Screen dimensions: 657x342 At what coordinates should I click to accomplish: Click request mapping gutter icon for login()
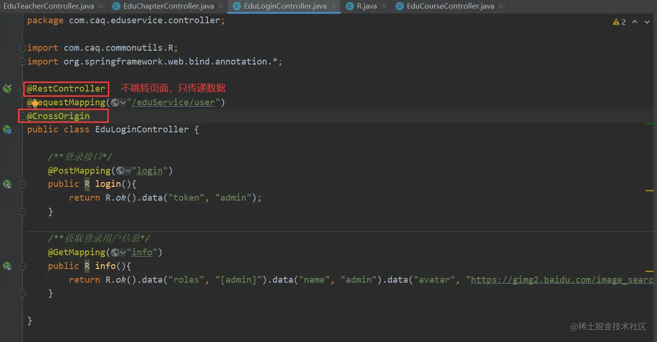7,184
